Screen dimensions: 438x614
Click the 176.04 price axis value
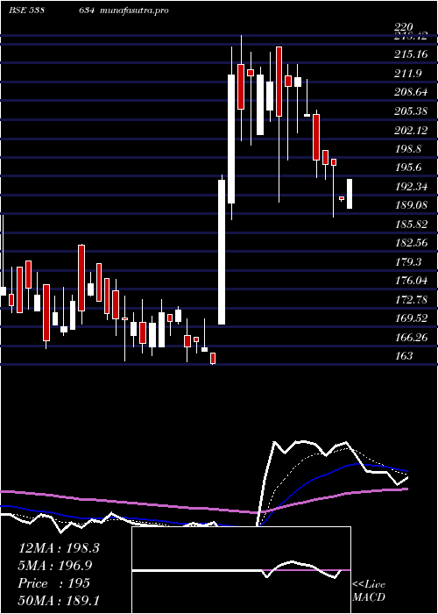coord(411,281)
